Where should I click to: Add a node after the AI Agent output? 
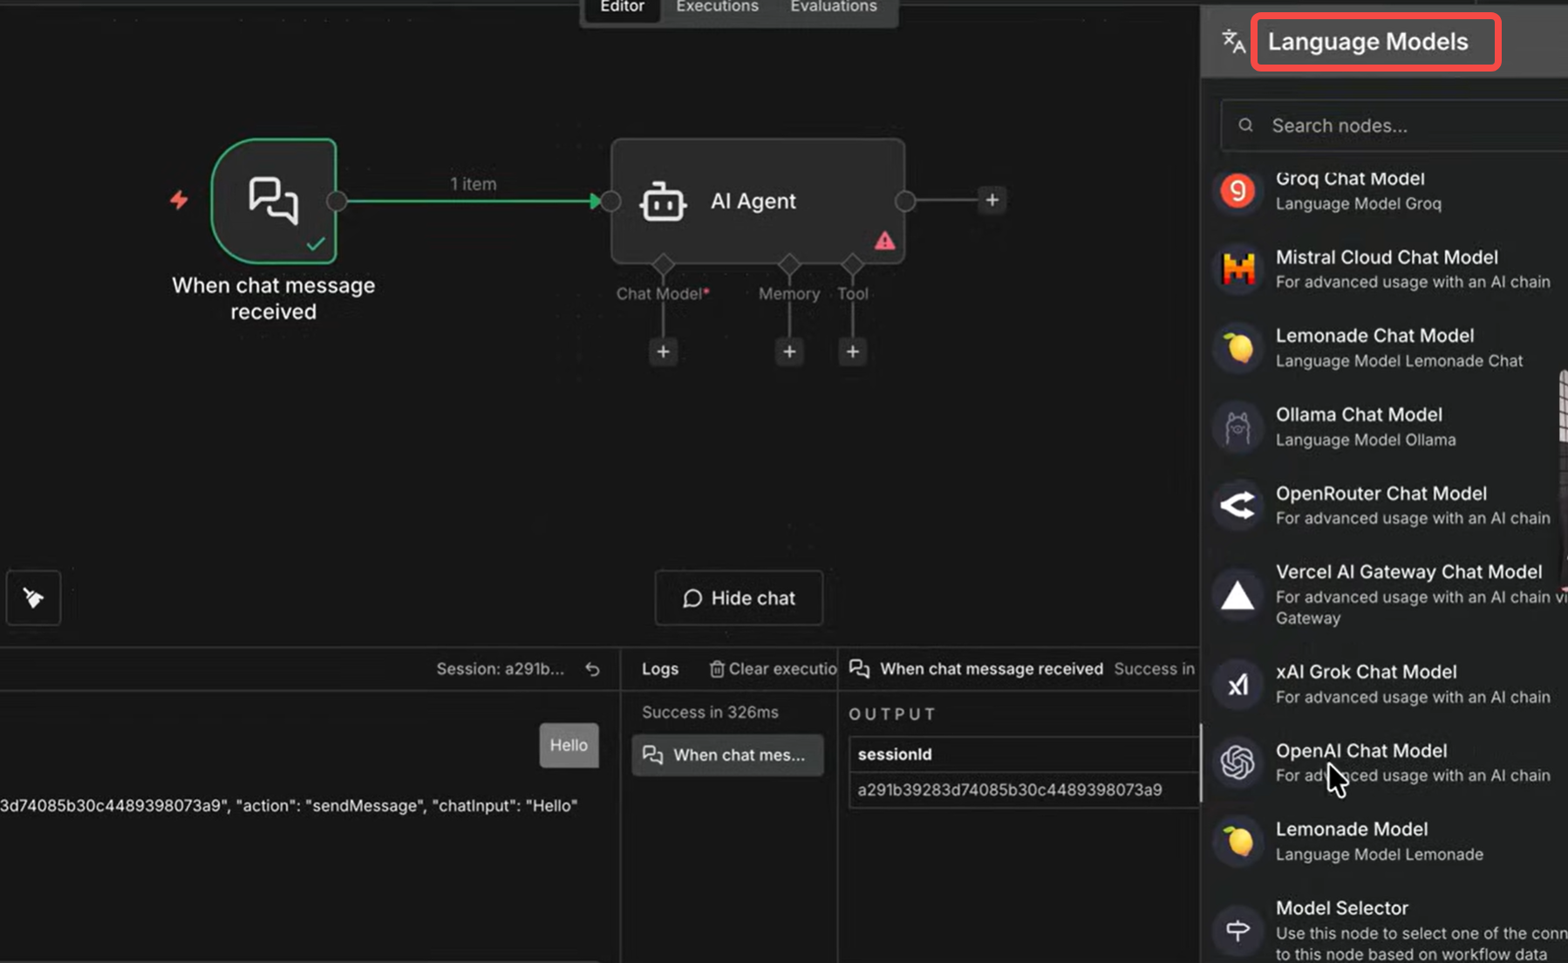pyautogui.click(x=992, y=200)
